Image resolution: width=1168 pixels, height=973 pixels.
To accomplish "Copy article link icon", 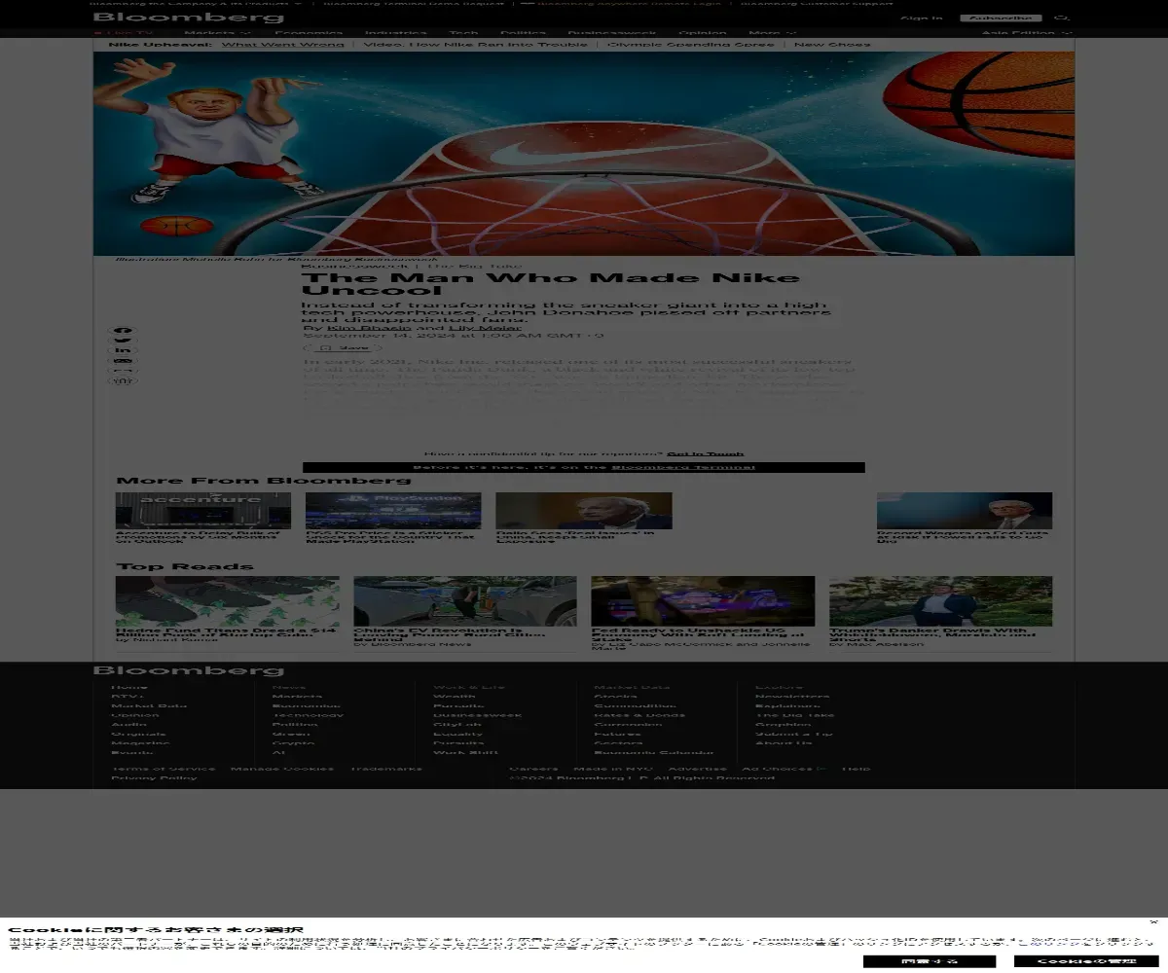I will (123, 371).
